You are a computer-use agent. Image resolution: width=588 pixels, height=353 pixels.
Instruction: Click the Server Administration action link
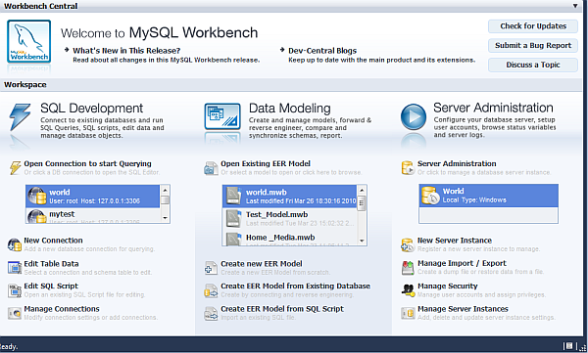click(457, 163)
